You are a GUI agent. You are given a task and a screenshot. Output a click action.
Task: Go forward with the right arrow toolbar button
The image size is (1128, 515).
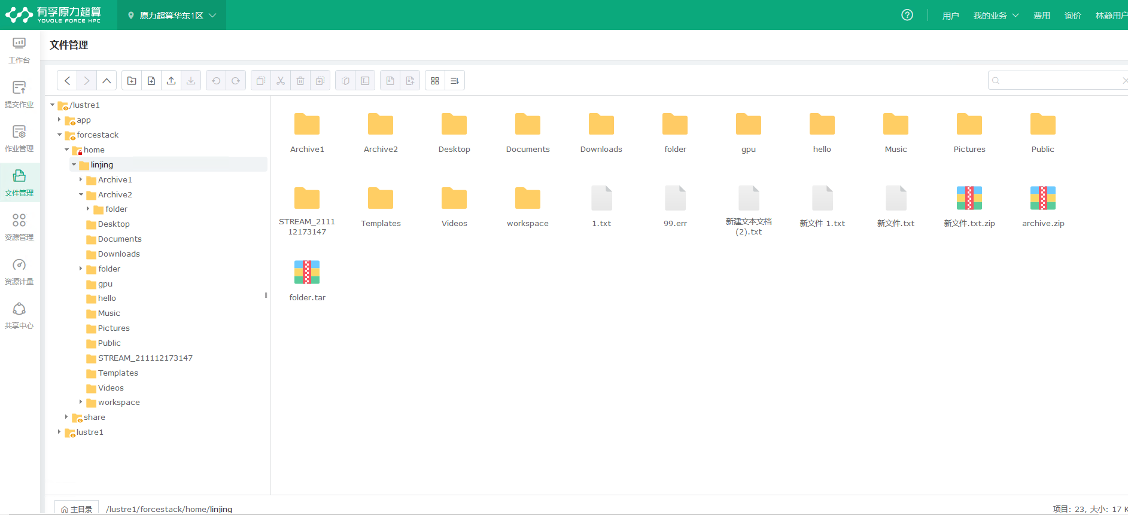coord(87,81)
